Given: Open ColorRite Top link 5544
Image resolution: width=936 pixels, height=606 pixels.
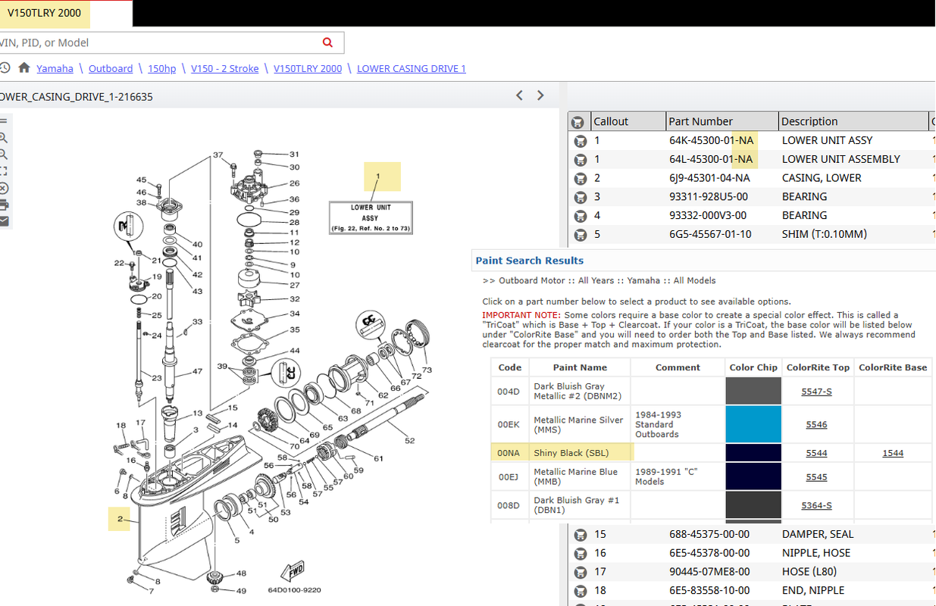Looking at the screenshot, I should [816, 453].
